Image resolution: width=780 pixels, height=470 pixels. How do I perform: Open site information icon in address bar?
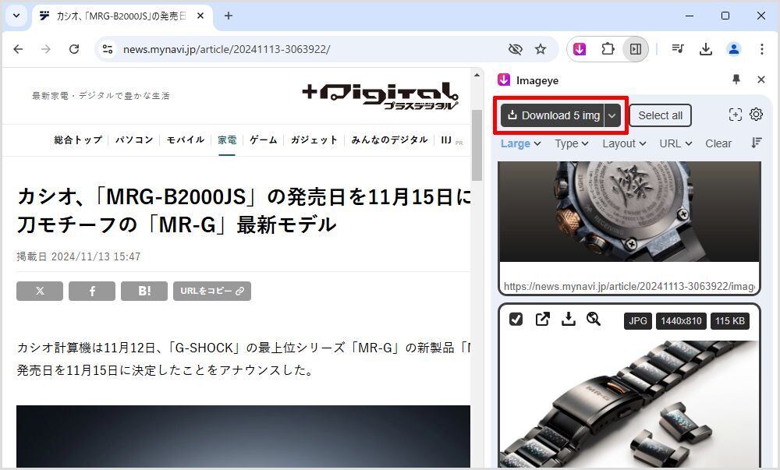coord(108,49)
